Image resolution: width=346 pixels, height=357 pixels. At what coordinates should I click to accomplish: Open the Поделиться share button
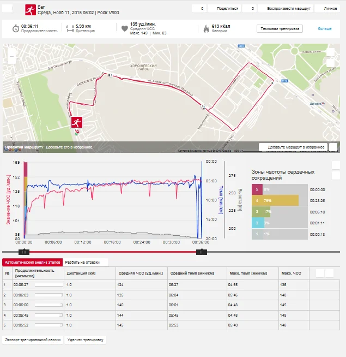224,9
